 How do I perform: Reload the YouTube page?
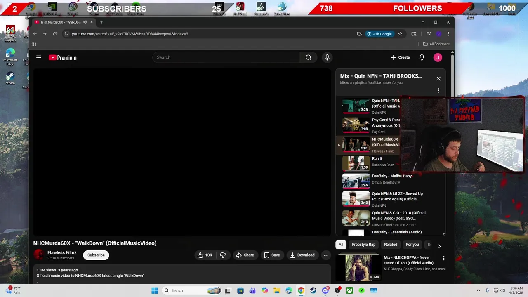(x=54, y=34)
